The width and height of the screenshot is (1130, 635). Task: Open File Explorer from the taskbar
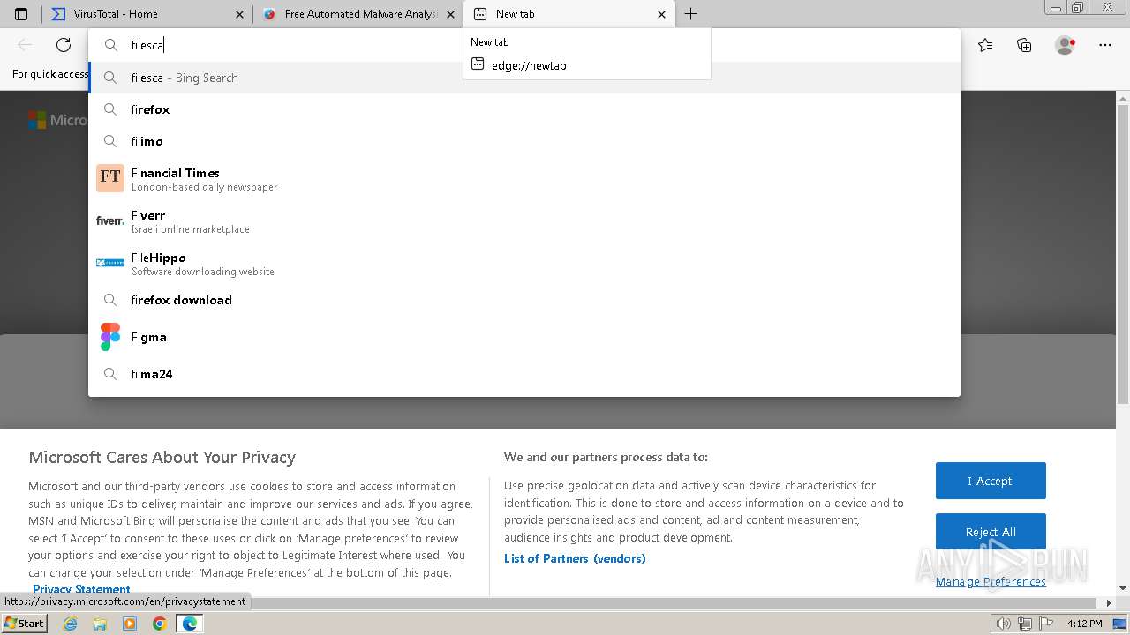[100, 624]
